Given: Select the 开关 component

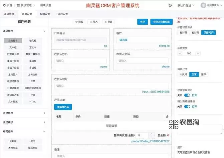Looking at the screenshot, I should 33,81.
